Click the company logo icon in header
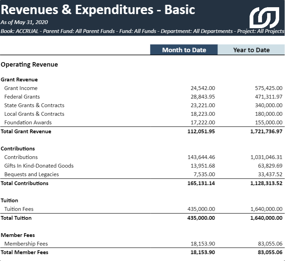Image resolution: width=285 pixels, height=261 pixels. tap(264, 17)
